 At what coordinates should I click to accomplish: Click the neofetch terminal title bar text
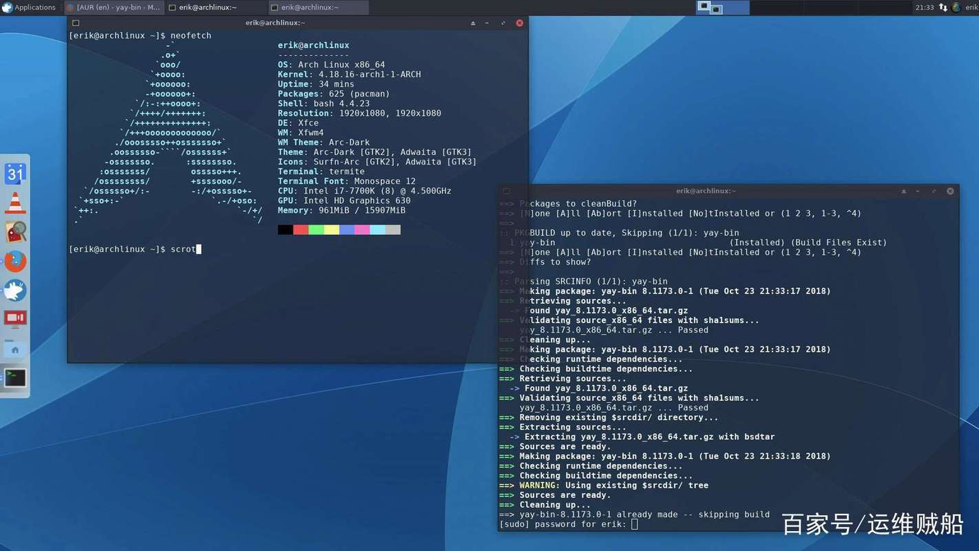[x=275, y=23]
